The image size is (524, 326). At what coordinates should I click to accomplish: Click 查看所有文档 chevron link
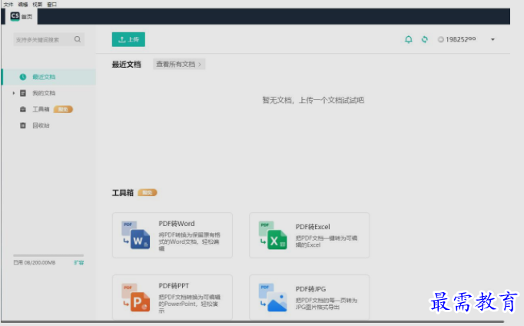point(179,65)
